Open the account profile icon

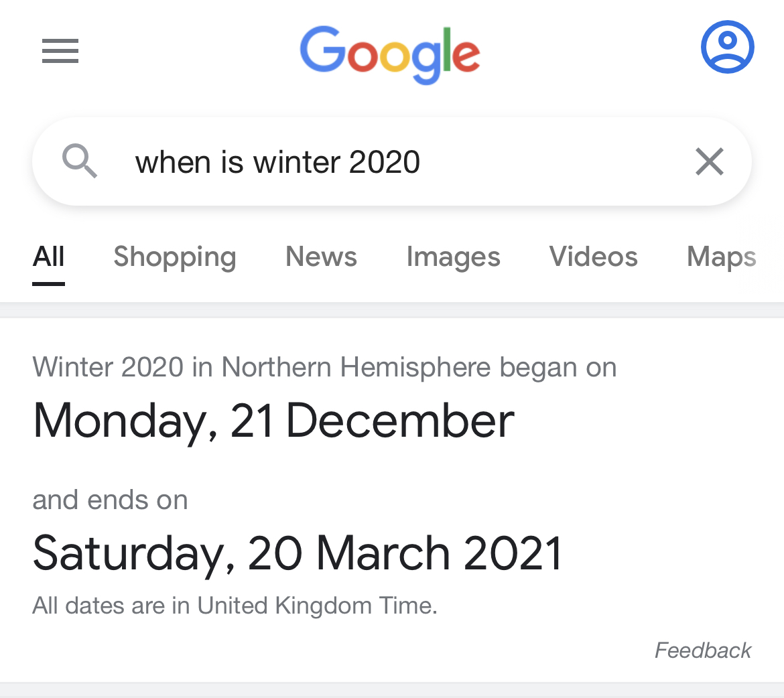(x=727, y=47)
